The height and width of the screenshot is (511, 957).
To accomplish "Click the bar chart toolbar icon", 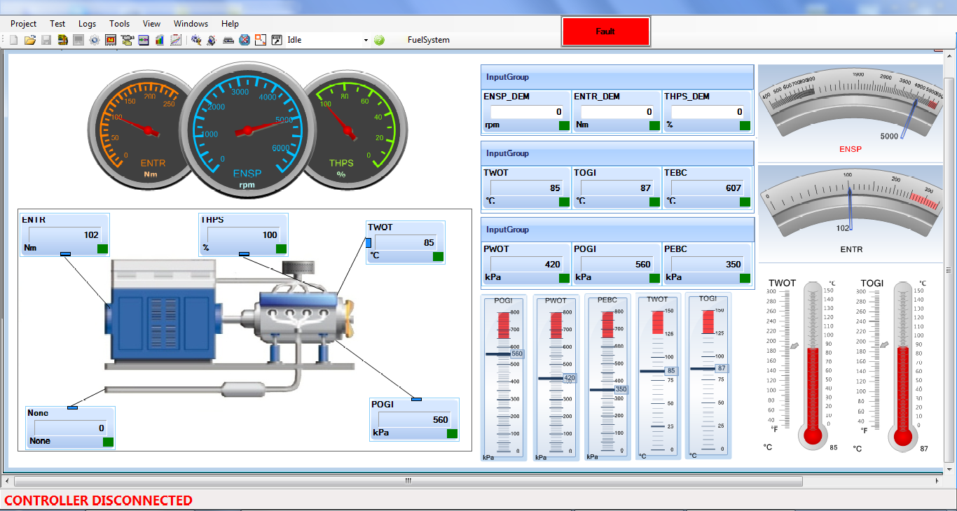I will tap(160, 40).
